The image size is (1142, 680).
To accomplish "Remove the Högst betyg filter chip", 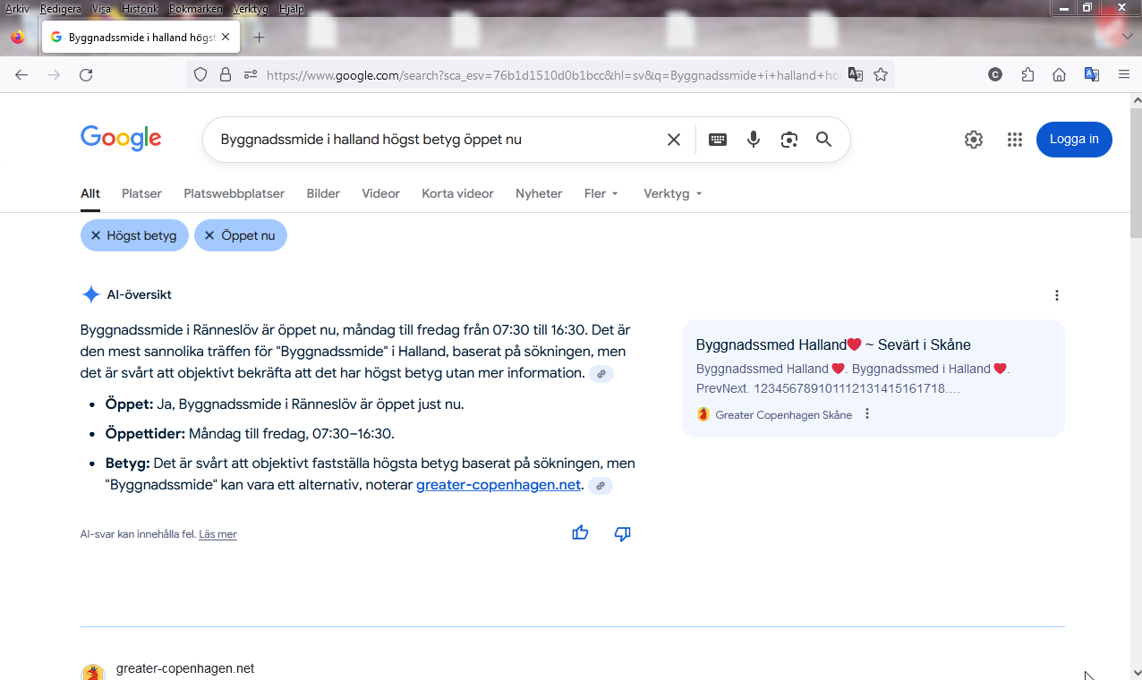I will (x=96, y=235).
